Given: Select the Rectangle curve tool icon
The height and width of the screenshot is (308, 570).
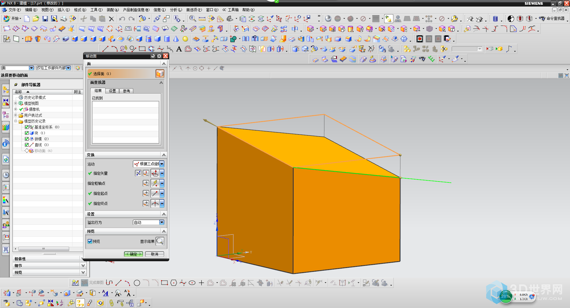Looking at the screenshot, I should [142, 49].
